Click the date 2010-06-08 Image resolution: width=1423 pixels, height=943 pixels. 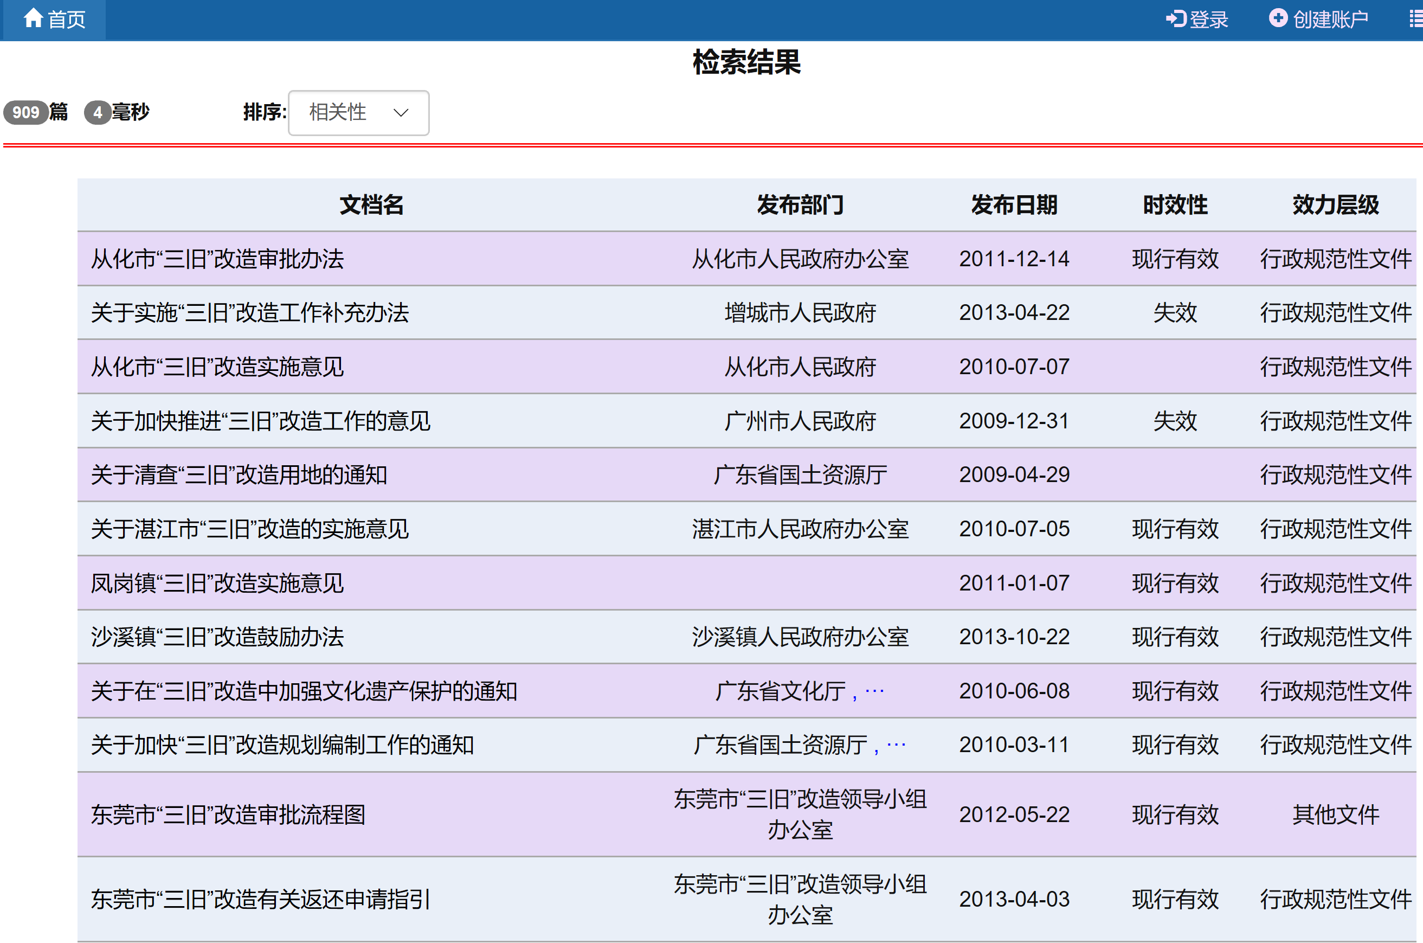1014,691
